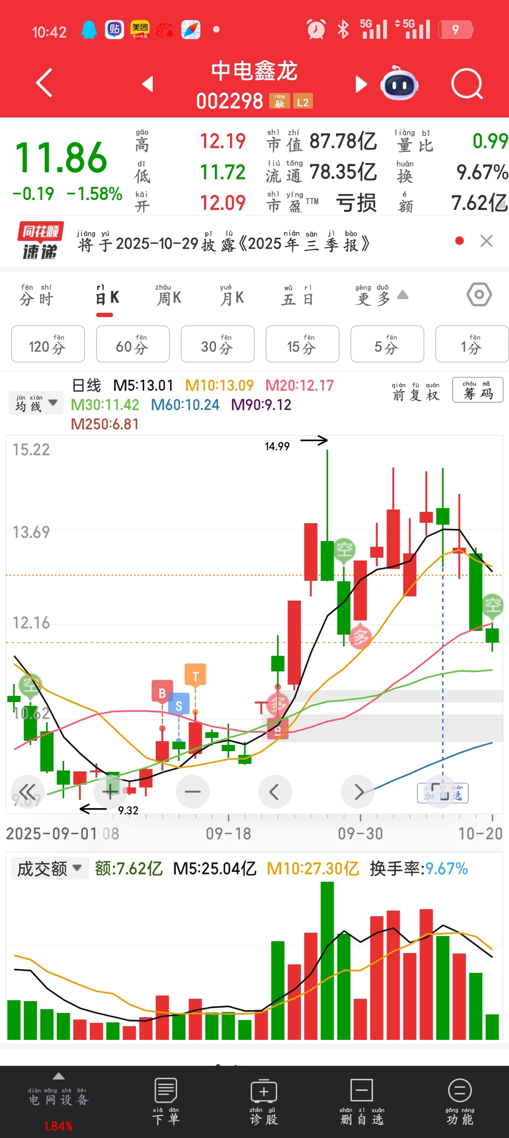
Task: Tap the L2 level-2 badge
Action: tap(303, 101)
